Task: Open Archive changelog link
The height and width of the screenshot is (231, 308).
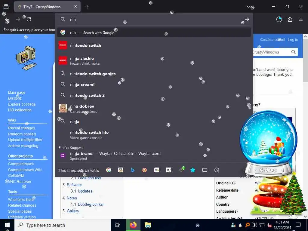Action: coord(23,146)
